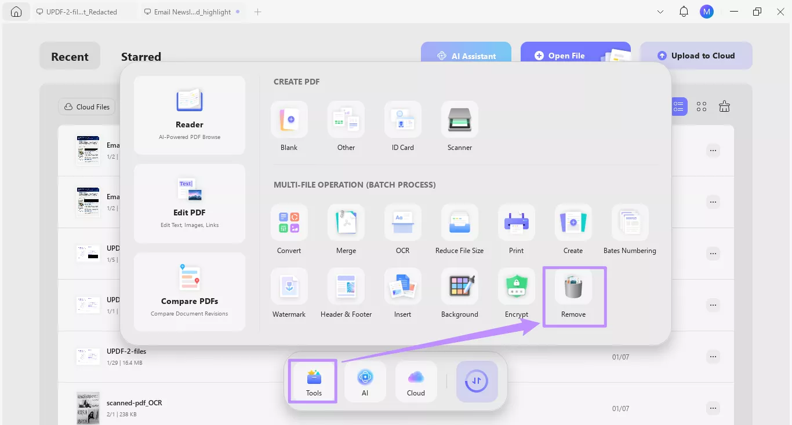This screenshot has height=425, width=792.
Task: Open the scanned-pdf_OCR thumbnail
Action: coord(88,408)
